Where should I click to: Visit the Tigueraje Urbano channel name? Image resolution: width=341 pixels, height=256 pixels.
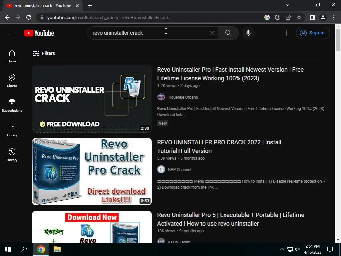pos(183,97)
